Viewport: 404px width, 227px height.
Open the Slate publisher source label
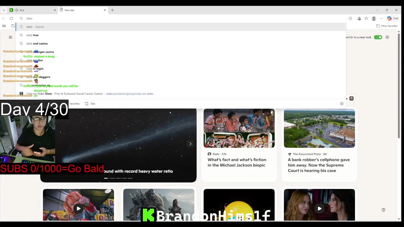click(x=217, y=154)
